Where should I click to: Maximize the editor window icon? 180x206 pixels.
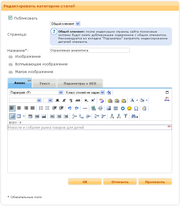pyautogui.click(x=167, y=93)
